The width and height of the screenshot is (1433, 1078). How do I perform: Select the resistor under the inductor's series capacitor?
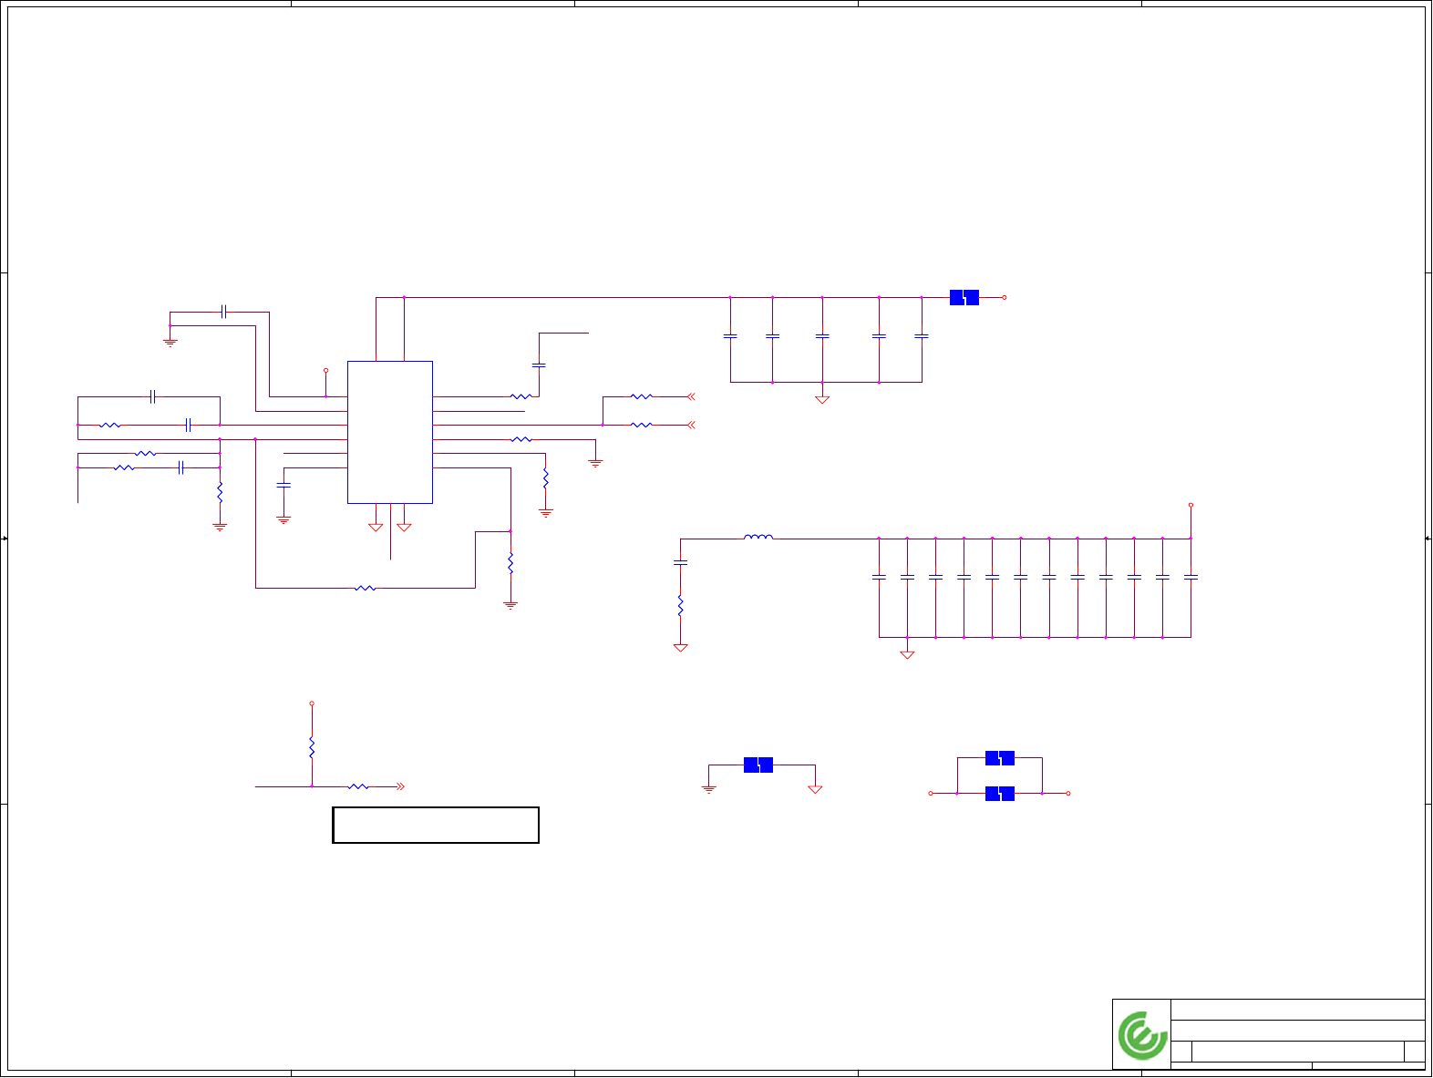point(680,605)
